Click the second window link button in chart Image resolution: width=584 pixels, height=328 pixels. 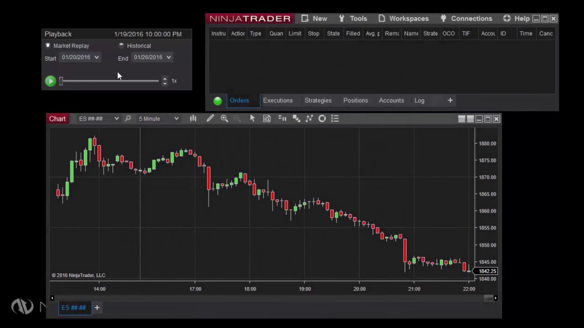[x=470, y=119]
